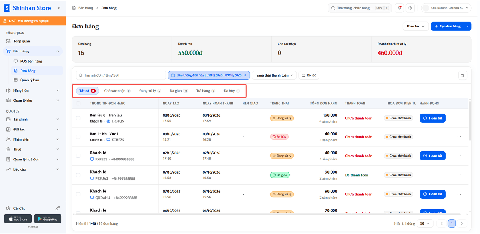Open the App Store download badge

point(18,219)
